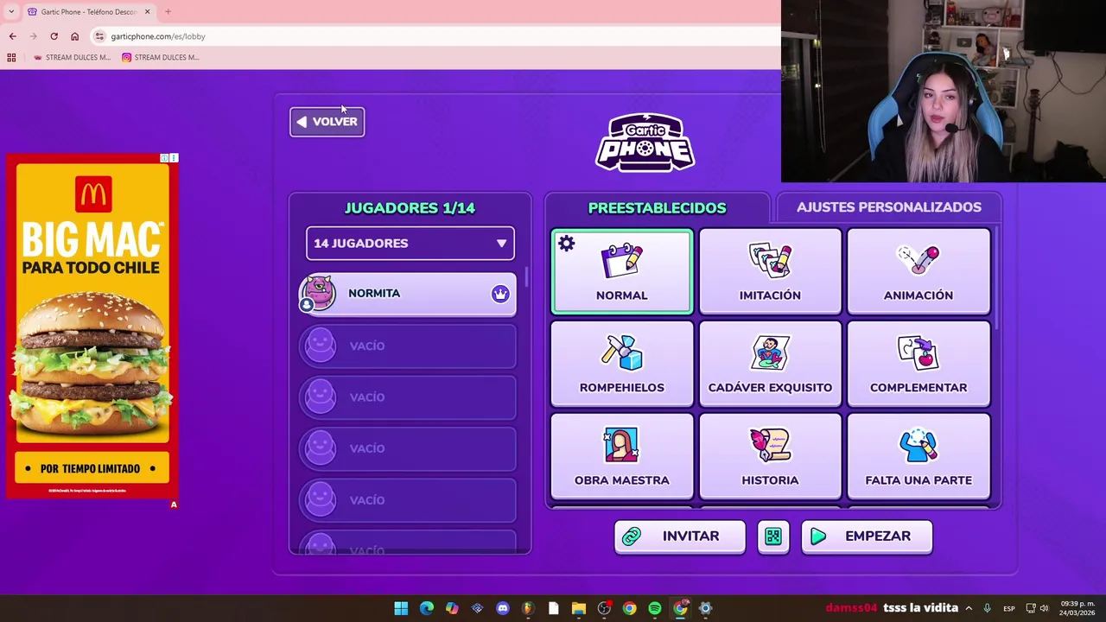Pick the Cadáver Exquisito game mode
This screenshot has width=1106, height=622.
(770, 363)
